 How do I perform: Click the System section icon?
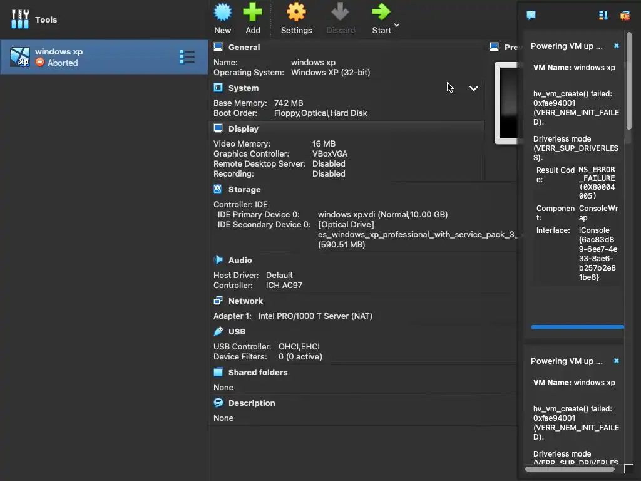pos(218,88)
